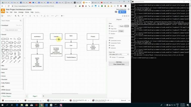The image size is (191, 107).
Task: Toggle the Page View checkbox
Action: coord(110,29)
